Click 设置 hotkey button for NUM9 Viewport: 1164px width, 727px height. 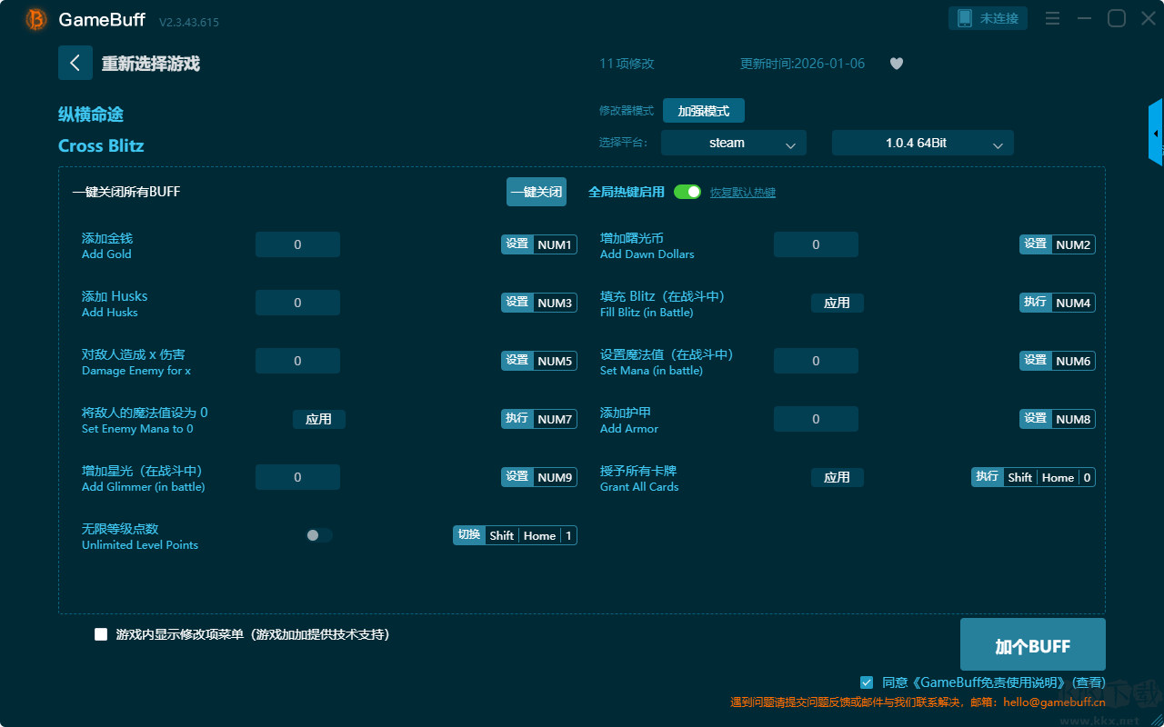coord(517,477)
